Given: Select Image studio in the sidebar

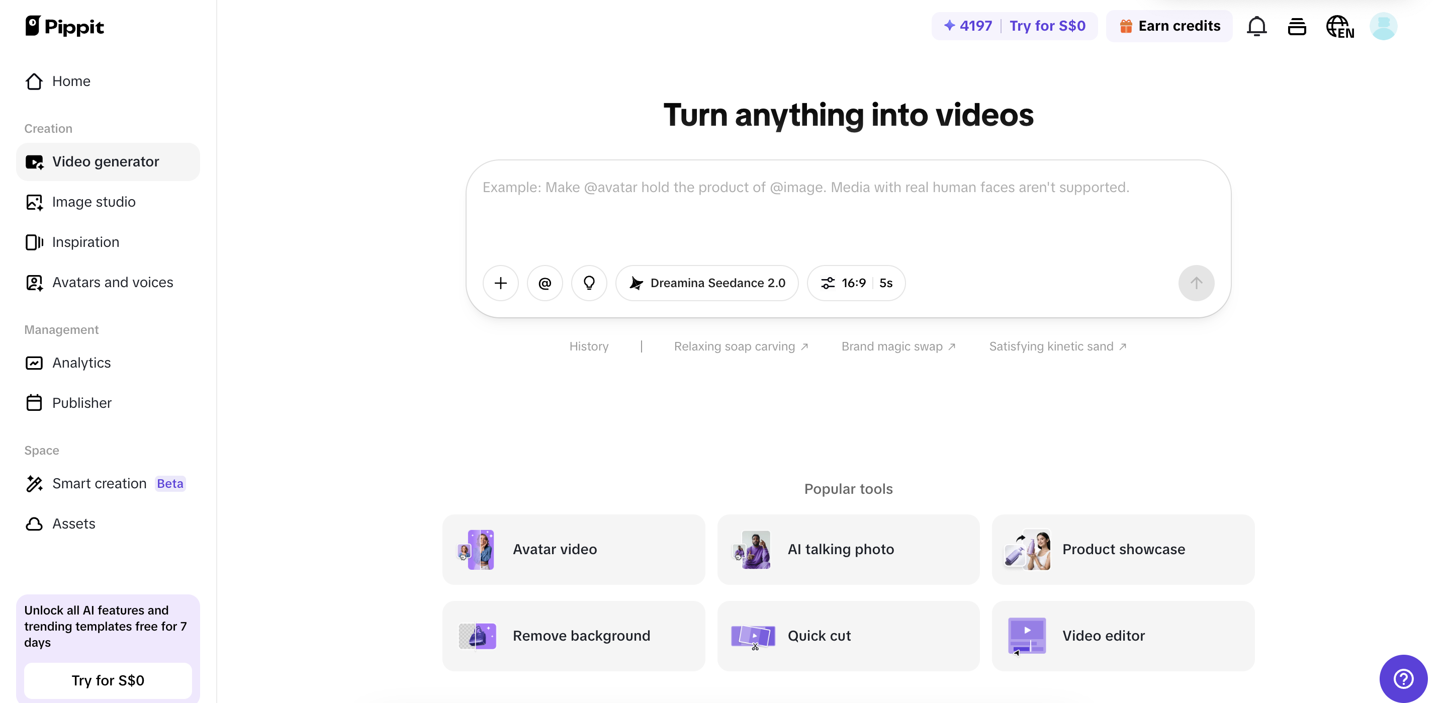Looking at the screenshot, I should coord(94,202).
